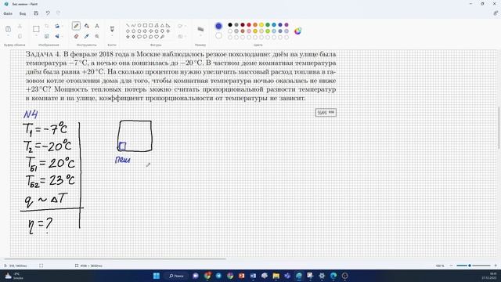Choose the black palette color
Image resolution: width=501 pixels, height=282 pixels.
click(x=230, y=24)
